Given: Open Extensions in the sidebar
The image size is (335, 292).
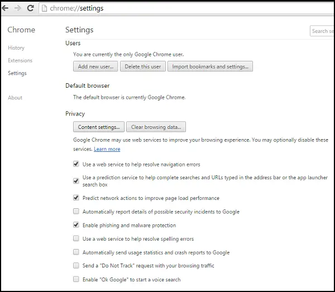Looking at the screenshot, I should [x=20, y=60].
